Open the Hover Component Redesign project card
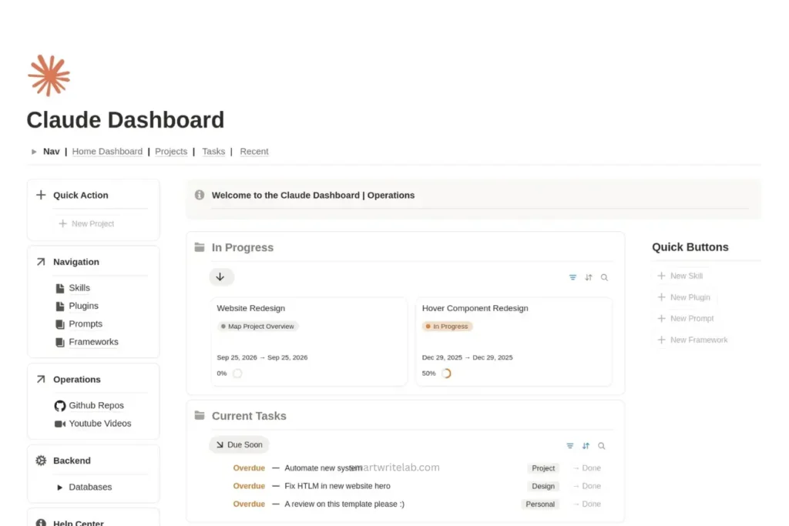The image size is (789, 526). click(514, 341)
